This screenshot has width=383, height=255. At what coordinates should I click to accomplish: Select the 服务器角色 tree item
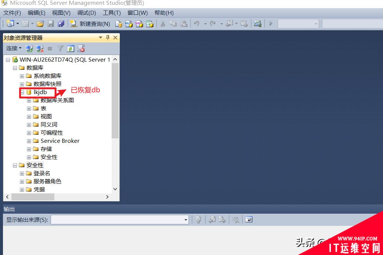47,181
